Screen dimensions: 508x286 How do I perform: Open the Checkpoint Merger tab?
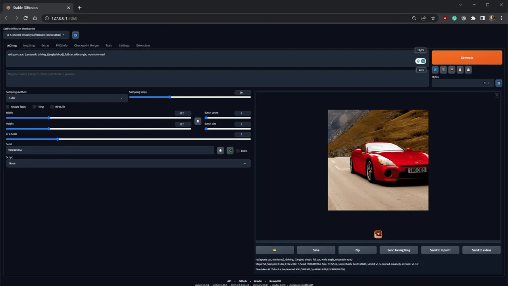pos(87,45)
